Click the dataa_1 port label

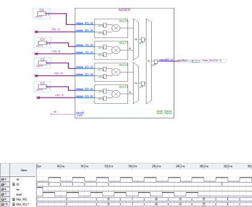pyautogui.click(x=84, y=45)
